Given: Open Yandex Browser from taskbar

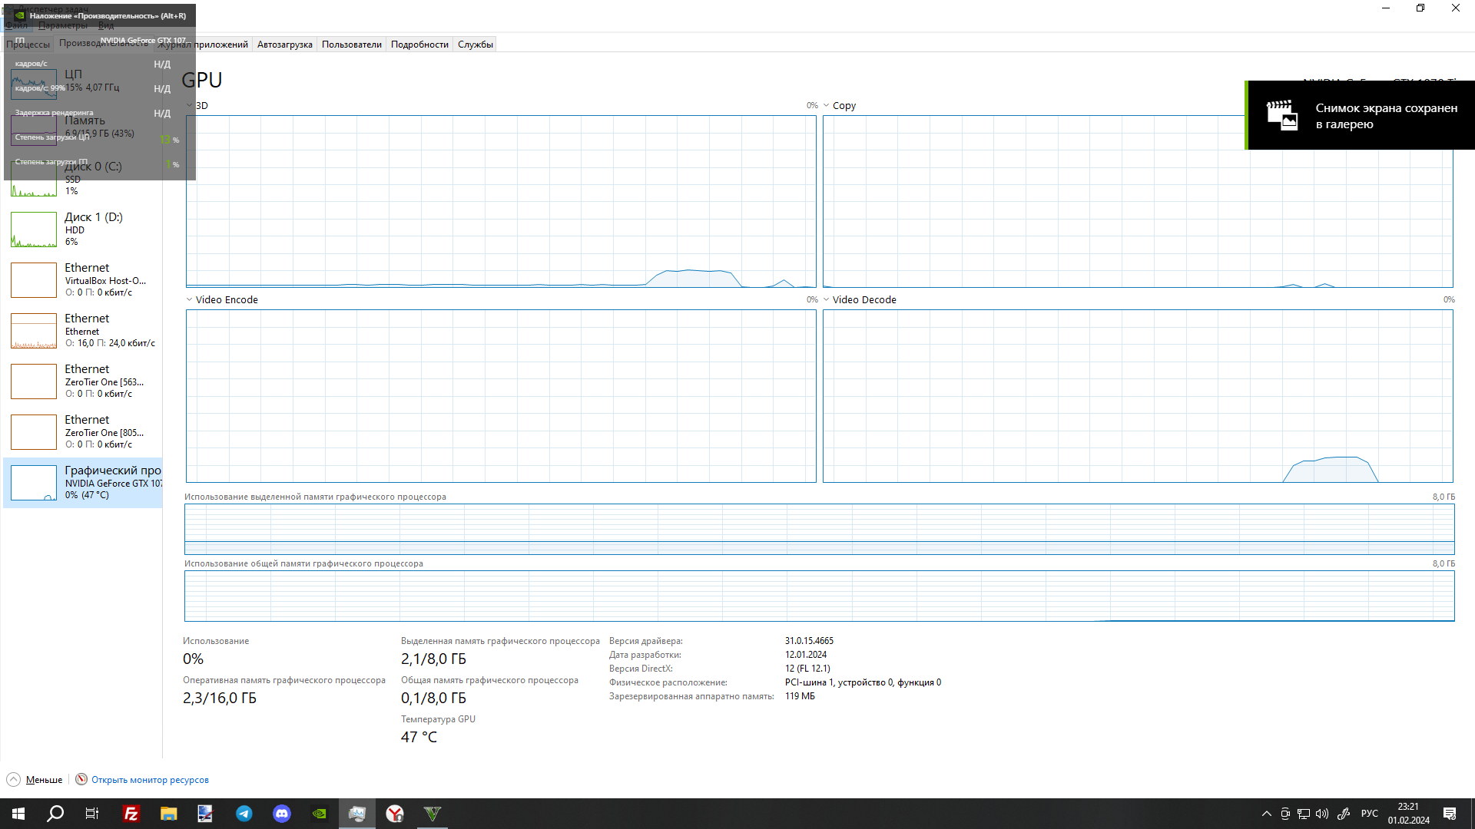Looking at the screenshot, I should 395,814.
